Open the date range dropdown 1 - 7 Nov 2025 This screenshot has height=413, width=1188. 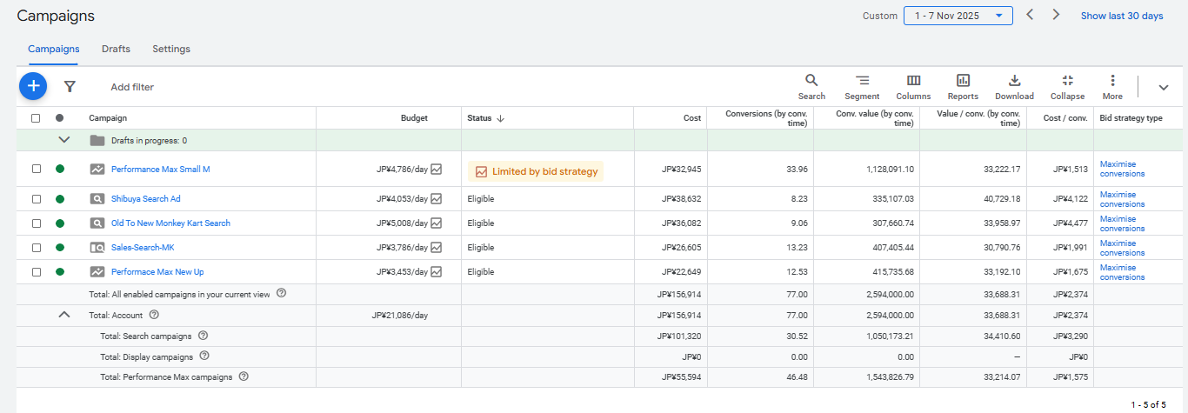(x=958, y=16)
